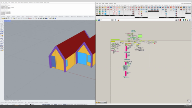Toggle the Point osnap checkbox
The width and height of the screenshot is (192, 108).
point(8,103)
